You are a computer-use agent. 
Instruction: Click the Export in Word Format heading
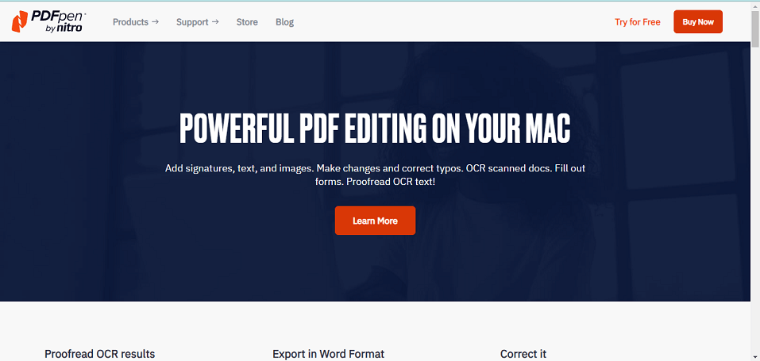pyautogui.click(x=328, y=354)
